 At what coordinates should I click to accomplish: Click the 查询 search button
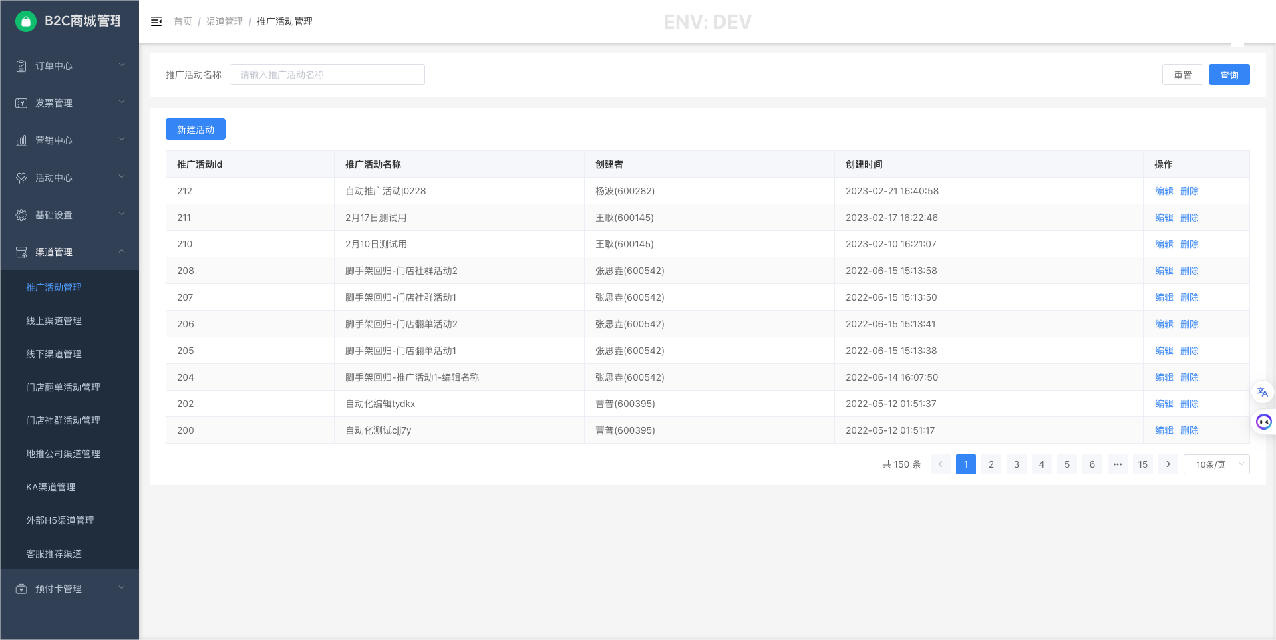(1229, 75)
